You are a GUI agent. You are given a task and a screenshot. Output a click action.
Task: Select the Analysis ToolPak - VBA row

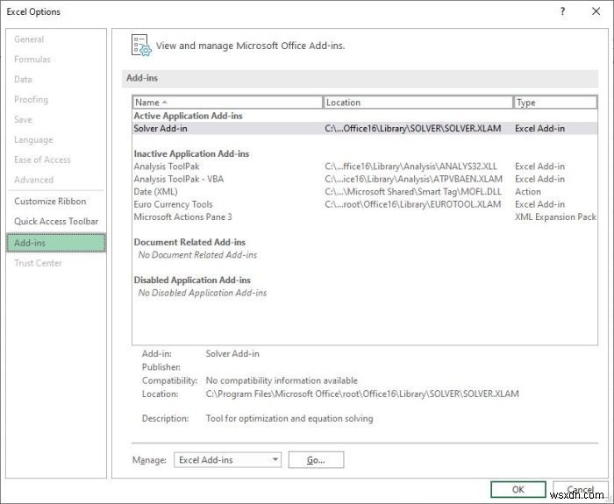tap(365, 179)
